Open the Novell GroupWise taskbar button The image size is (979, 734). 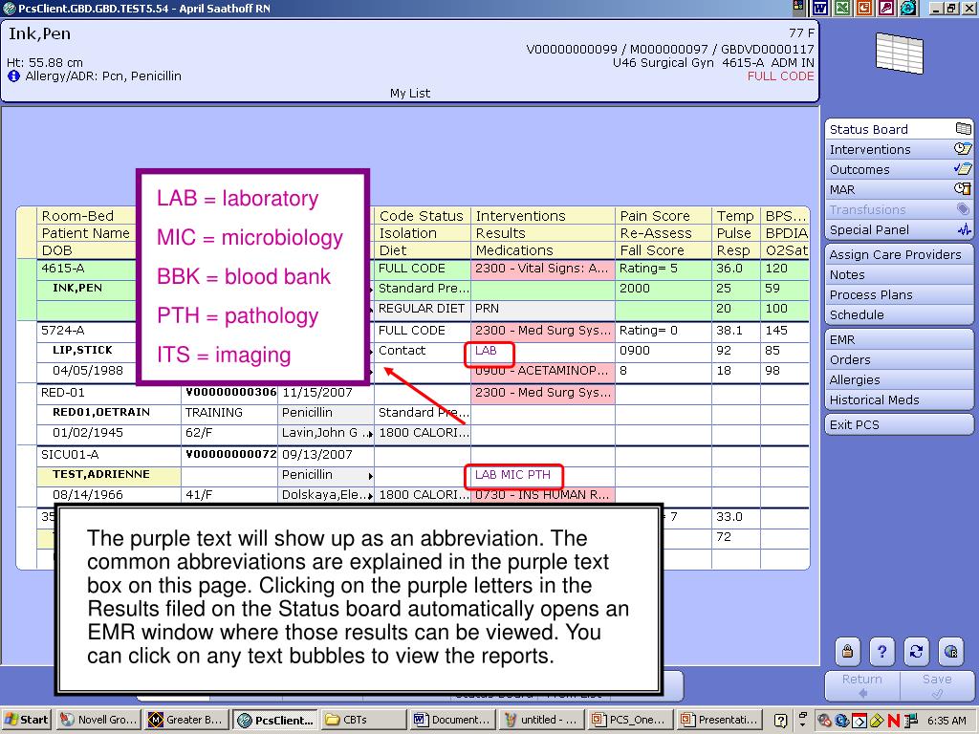point(98,720)
